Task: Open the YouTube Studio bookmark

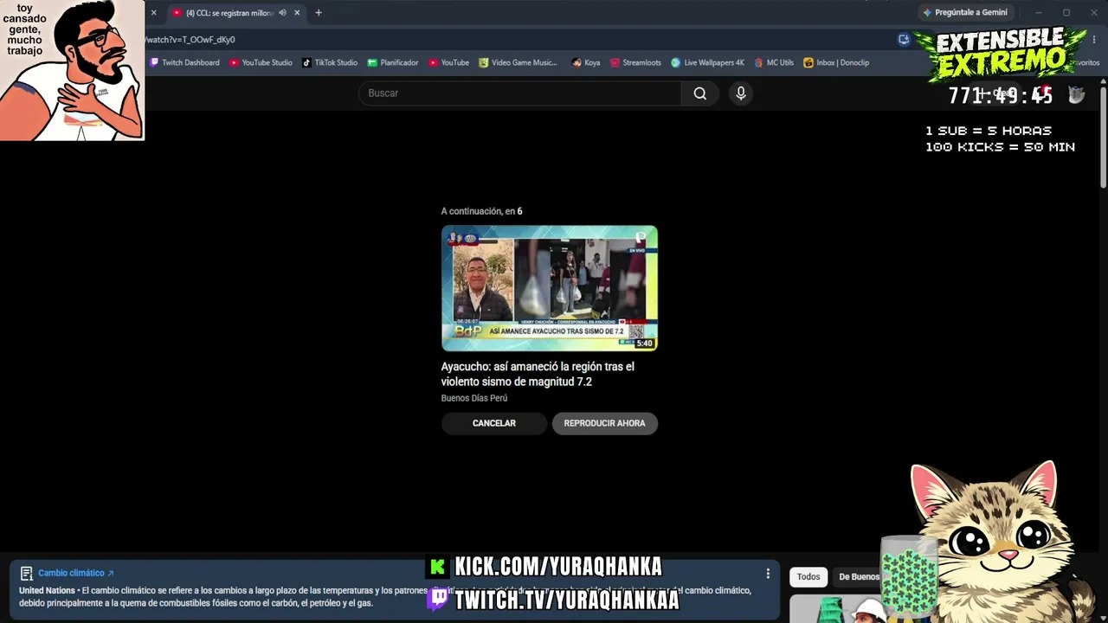Action: (x=261, y=62)
